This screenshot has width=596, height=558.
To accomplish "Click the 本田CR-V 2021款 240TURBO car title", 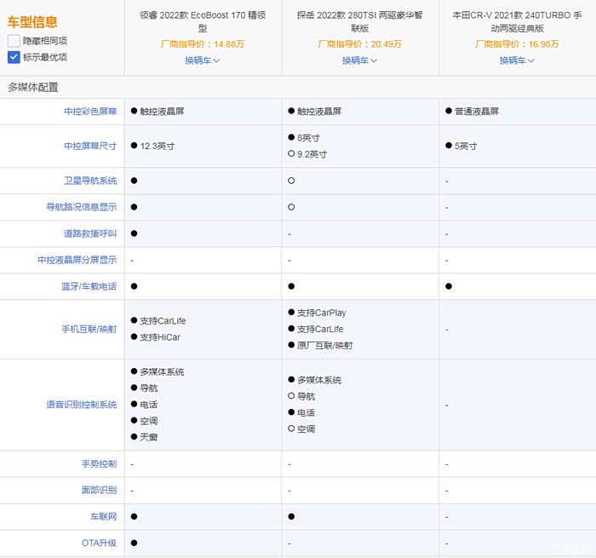I will tap(517, 21).
